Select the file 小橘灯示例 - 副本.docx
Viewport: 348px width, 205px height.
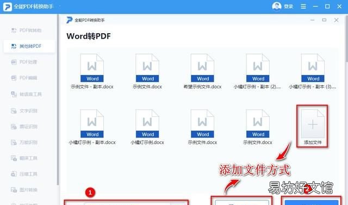pyautogui.click(x=92, y=127)
